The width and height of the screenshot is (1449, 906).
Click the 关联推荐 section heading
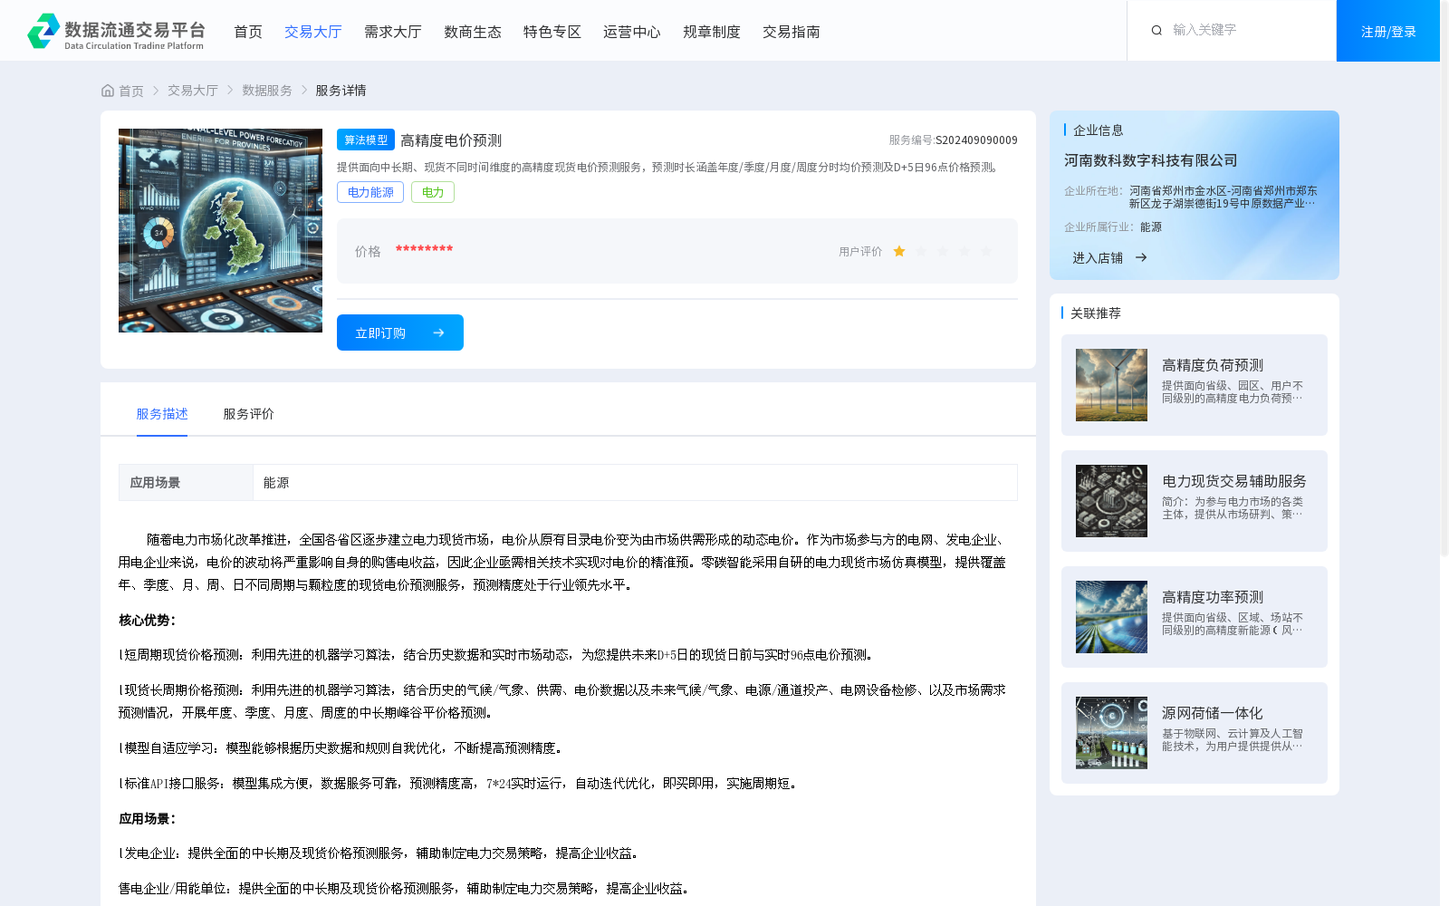tap(1096, 313)
